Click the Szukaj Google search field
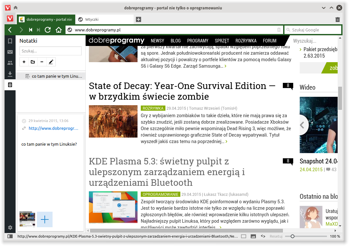This screenshot has height=246, width=349. [313, 30]
